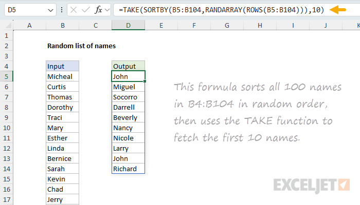Screen dimensions: 360x205
Task: Select row 1 header
Action: tap(6, 35)
